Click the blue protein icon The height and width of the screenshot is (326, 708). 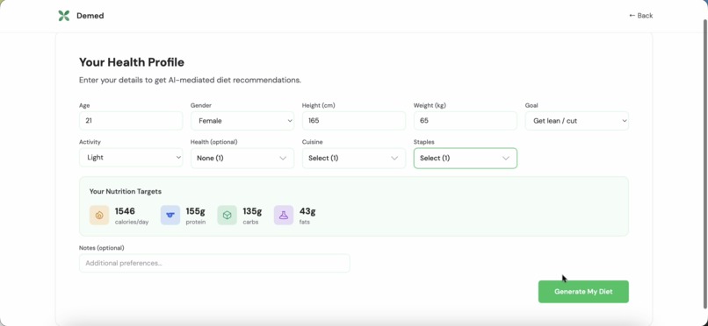pos(170,216)
